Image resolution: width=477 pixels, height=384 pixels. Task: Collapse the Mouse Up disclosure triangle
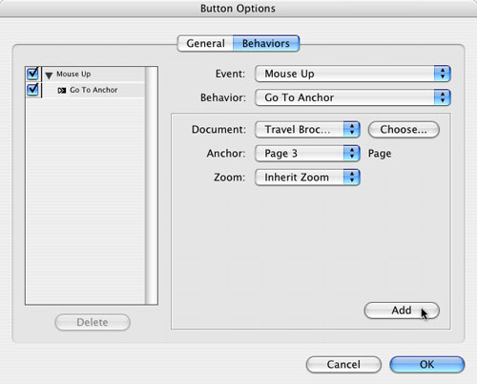[x=49, y=75]
